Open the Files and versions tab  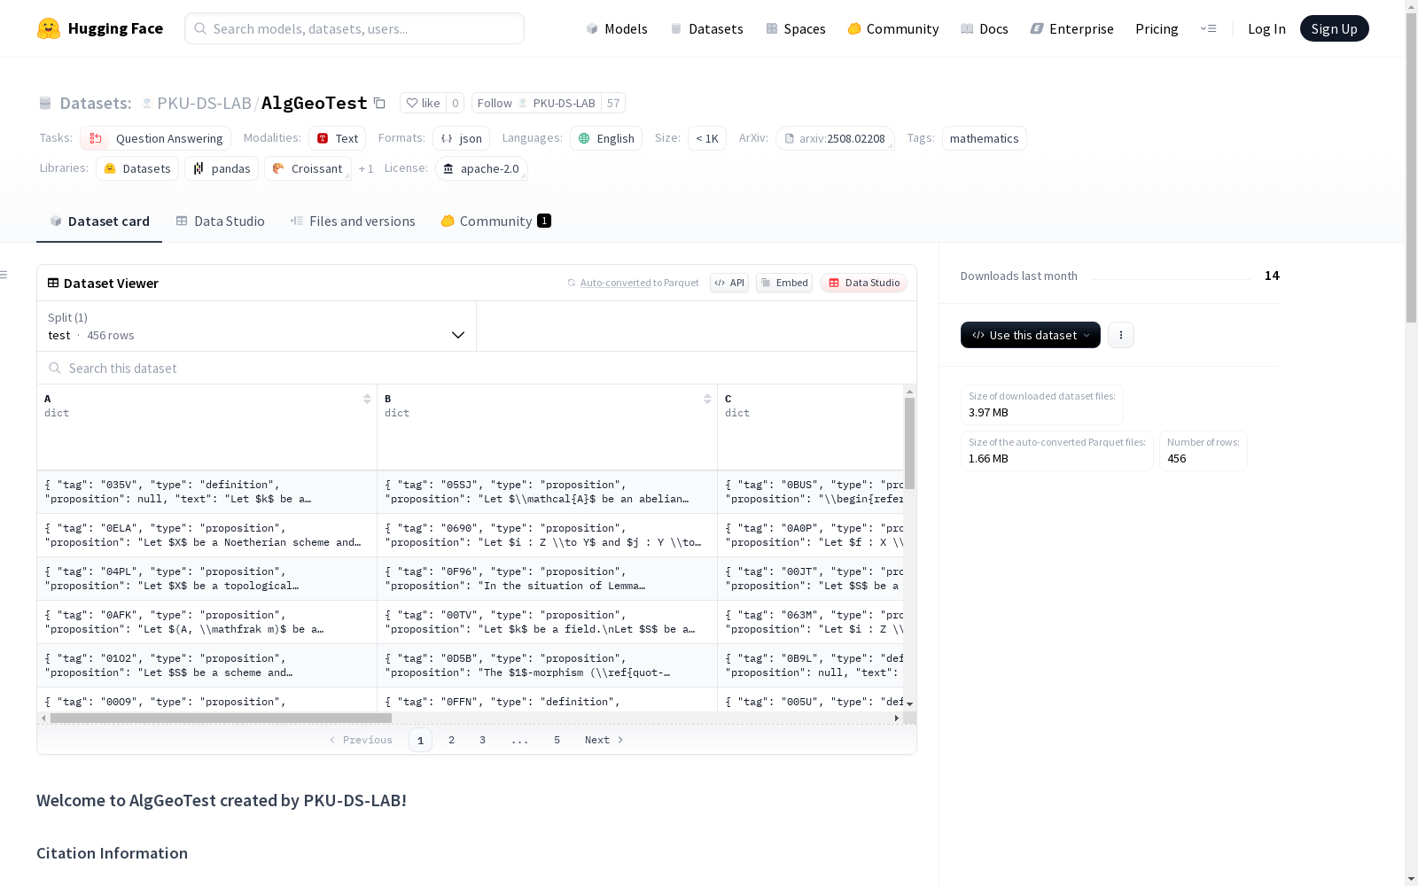pos(353,221)
